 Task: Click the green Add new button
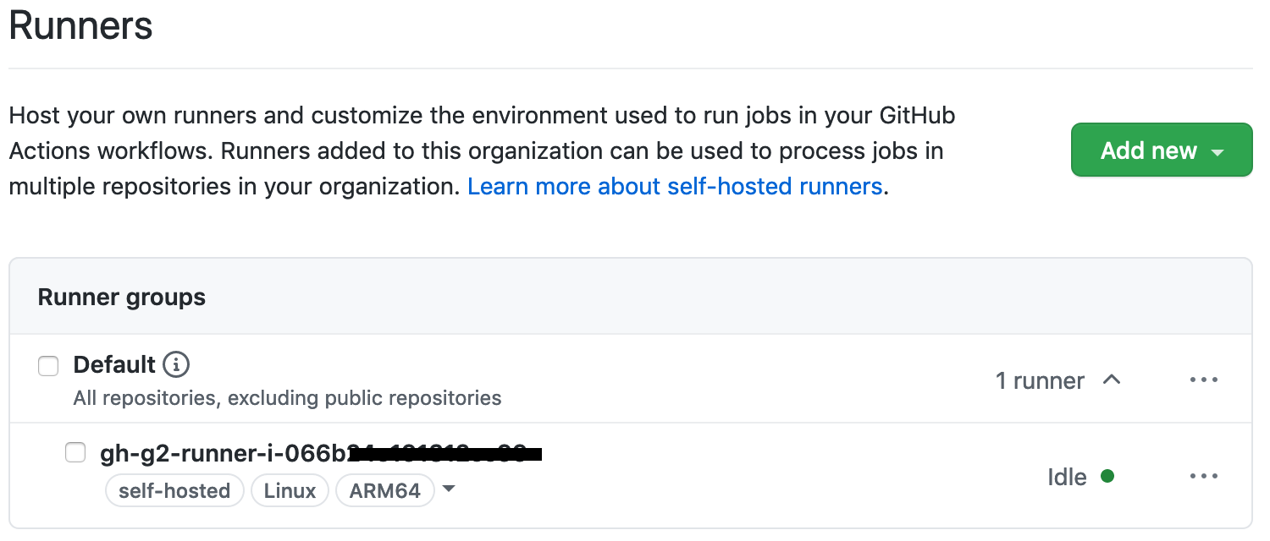tap(1148, 150)
